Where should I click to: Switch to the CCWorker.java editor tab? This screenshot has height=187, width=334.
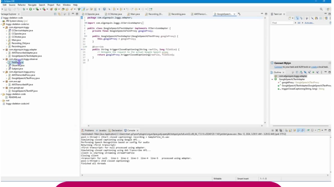coord(113,14)
